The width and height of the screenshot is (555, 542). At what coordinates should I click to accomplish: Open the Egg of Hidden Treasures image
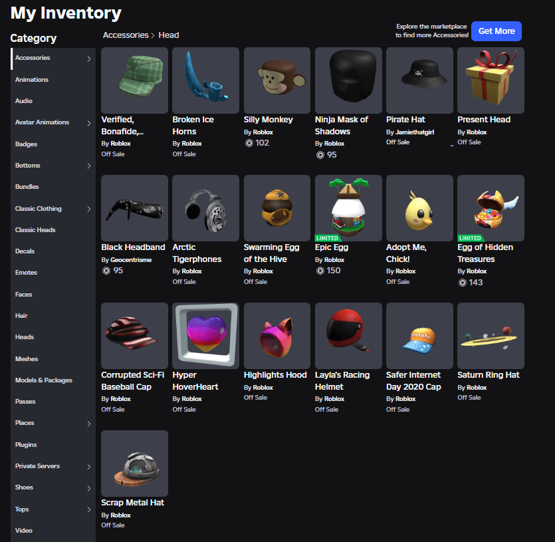coord(491,208)
